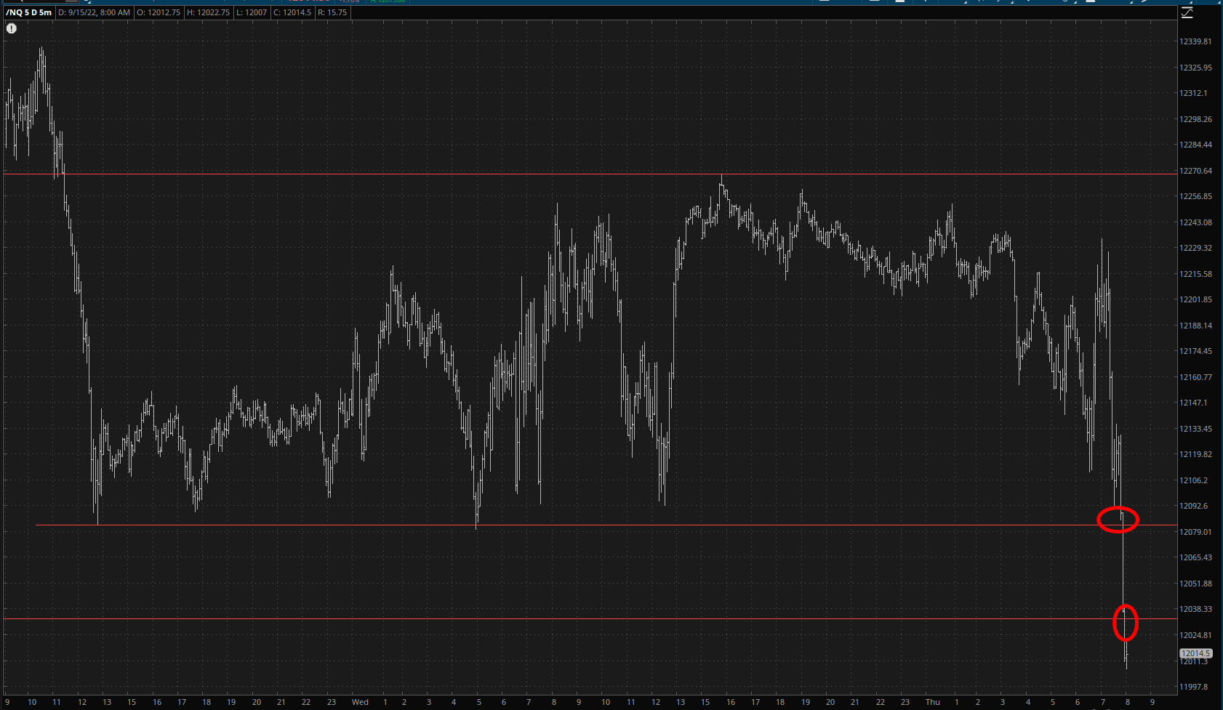Click the Close price readout C: 12014.5
The height and width of the screenshot is (710, 1223).
[292, 12]
